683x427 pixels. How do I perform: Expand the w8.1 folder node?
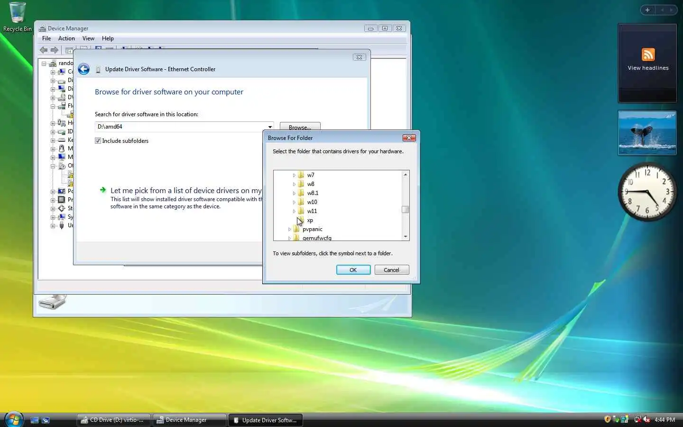click(x=294, y=193)
